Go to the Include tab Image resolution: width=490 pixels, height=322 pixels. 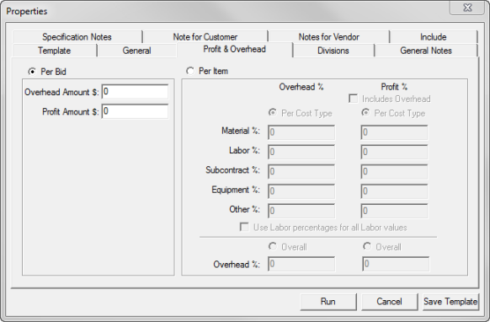(x=433, y=37)
